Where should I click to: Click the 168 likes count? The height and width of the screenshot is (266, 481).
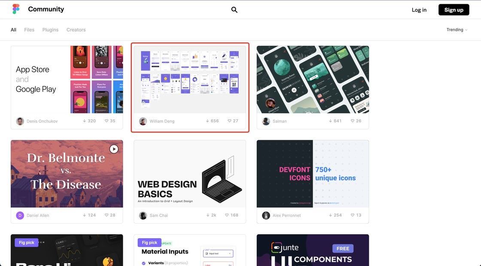click(x=234, y=215)
